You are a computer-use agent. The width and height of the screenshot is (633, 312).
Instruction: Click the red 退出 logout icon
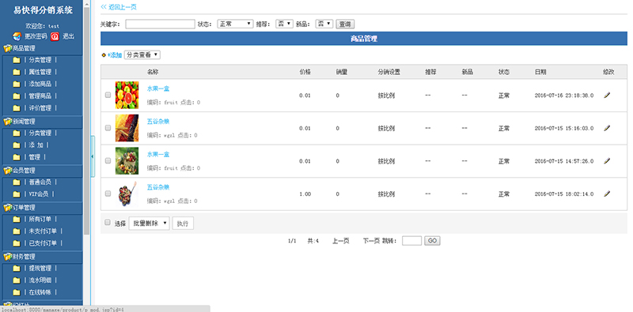click(55, 36)
